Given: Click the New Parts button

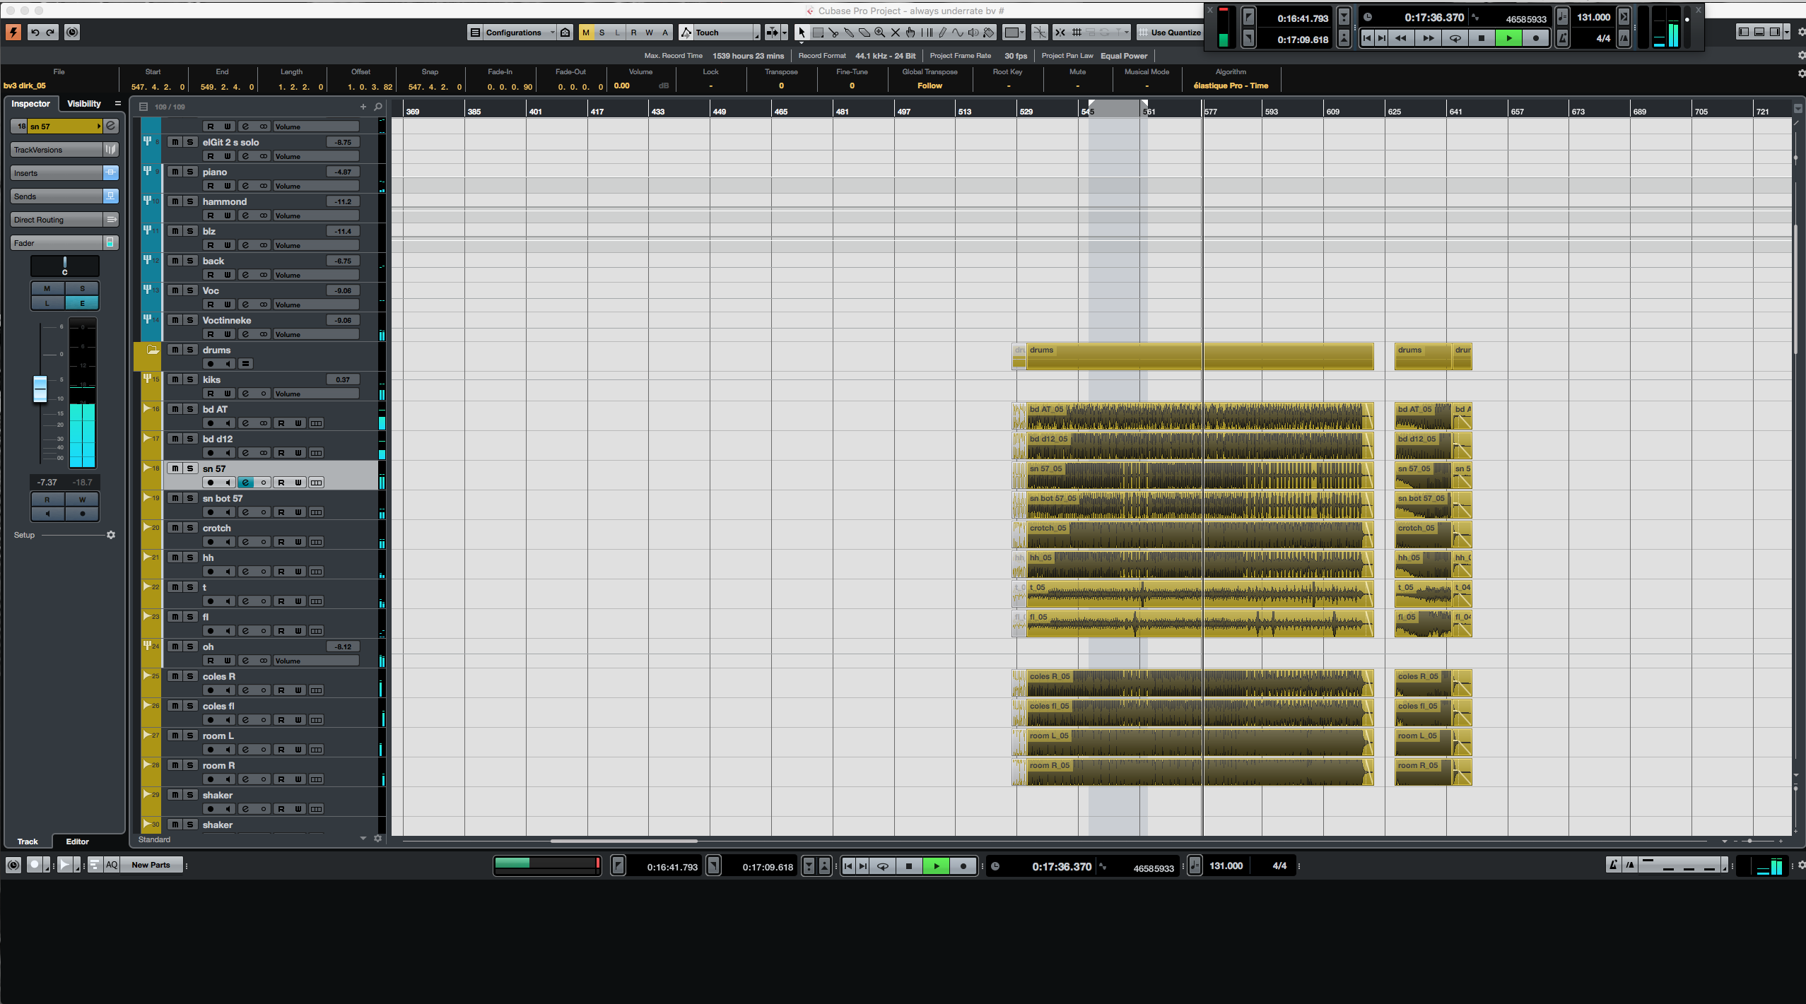Looking at the screenshot, I should point(151,865).
